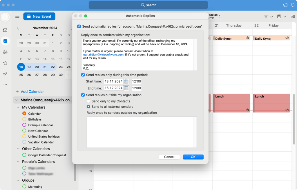Viewport: 297px width, 190px height.
Task: Toggle the New Calendar calendar color circle
Action: click(24, 131)
